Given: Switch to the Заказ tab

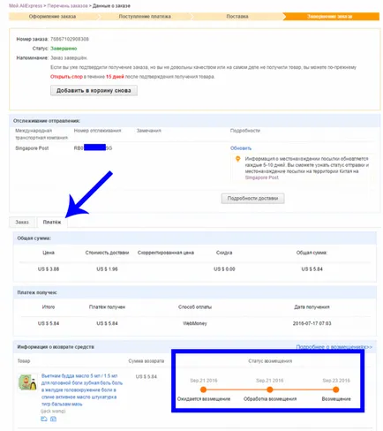Looking at the screenshot, I should pos(22,222).
